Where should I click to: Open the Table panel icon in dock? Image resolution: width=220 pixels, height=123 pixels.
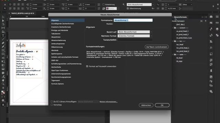[x=211, y=77]
